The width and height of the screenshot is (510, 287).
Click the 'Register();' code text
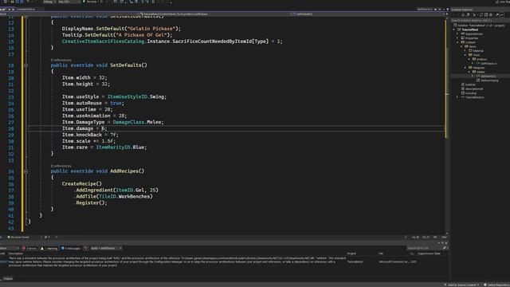click(92, 202)
